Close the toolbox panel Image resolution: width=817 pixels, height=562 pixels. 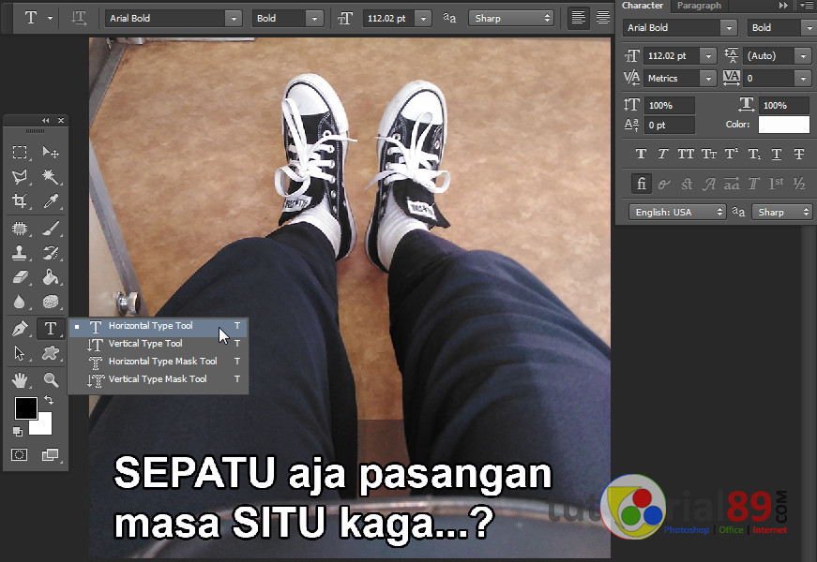click(61, 121)
